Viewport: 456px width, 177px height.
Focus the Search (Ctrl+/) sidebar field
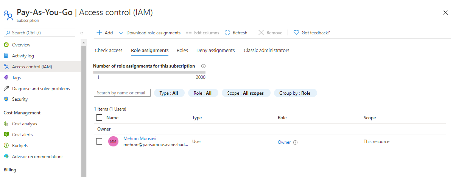pos(39,33)
